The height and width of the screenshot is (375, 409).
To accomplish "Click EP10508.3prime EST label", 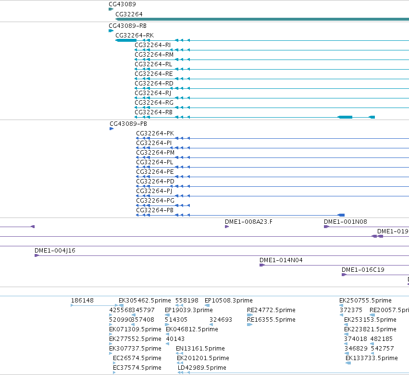I will (229, 301).
